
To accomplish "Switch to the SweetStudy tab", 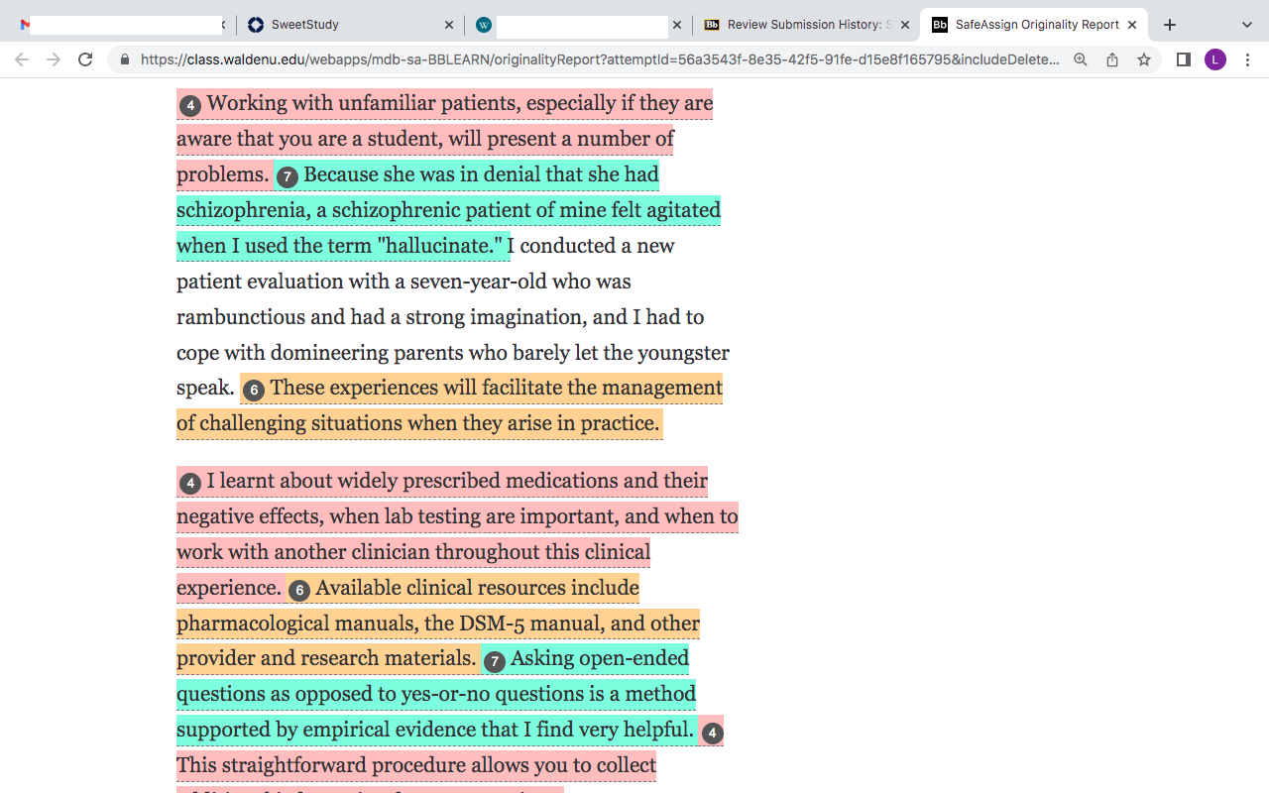I will 349,25.
